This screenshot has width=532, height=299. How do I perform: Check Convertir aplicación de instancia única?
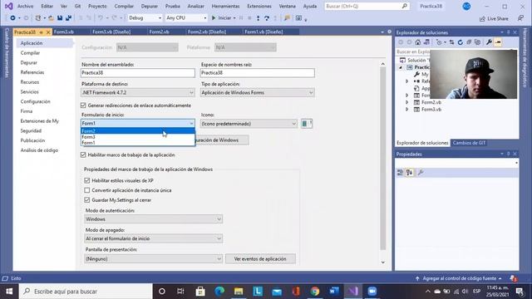(87, 190)
